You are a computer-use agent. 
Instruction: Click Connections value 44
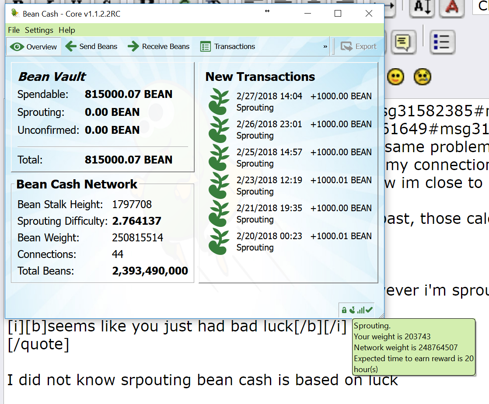pyautogui.click(x=118, y=254)
